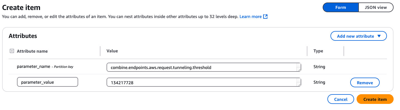The height and width of the screenshot is (110, 400).
Task: Click the Create item button
Action: pyautogui.click(x=375, y=99)
